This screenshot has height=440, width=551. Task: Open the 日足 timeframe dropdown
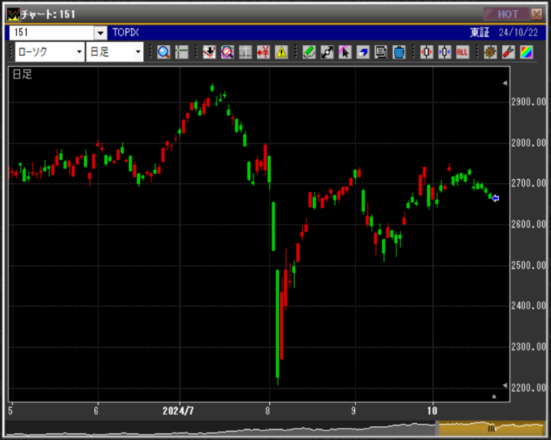click(139, 52)
